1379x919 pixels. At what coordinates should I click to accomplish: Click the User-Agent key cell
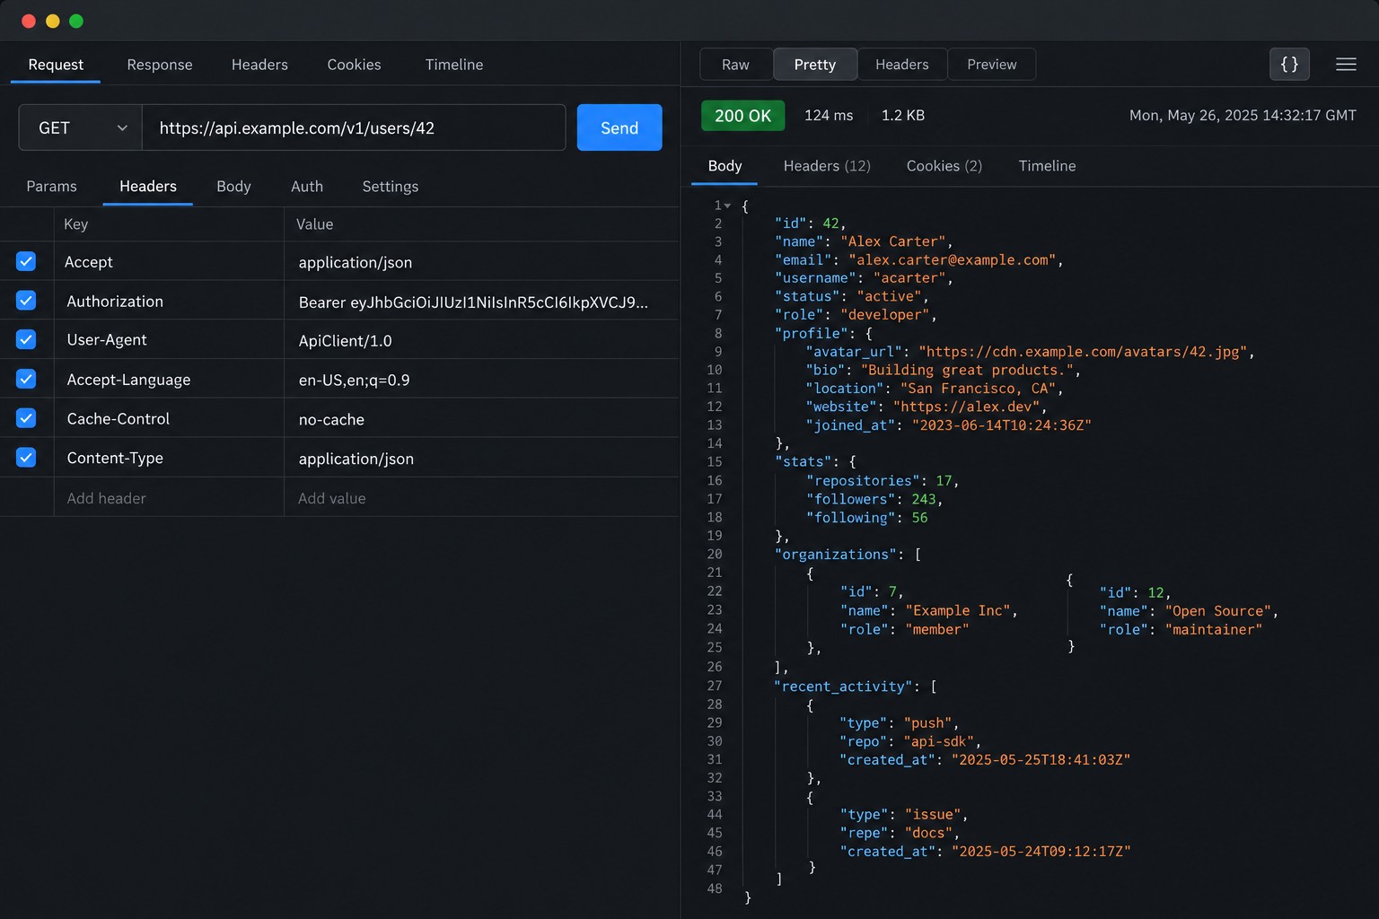tap(169, 340)
